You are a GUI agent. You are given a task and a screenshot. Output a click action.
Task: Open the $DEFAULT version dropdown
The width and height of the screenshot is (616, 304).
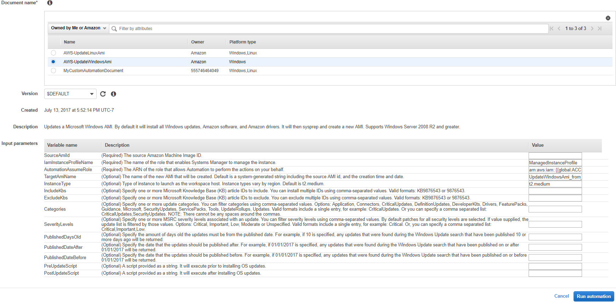pos(70,94)
